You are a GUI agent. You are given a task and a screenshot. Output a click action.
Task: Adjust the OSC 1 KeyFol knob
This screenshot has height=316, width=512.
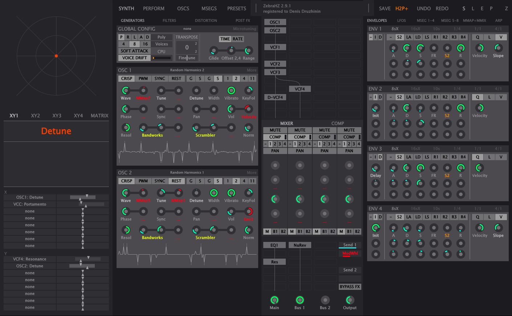point(248,90)
